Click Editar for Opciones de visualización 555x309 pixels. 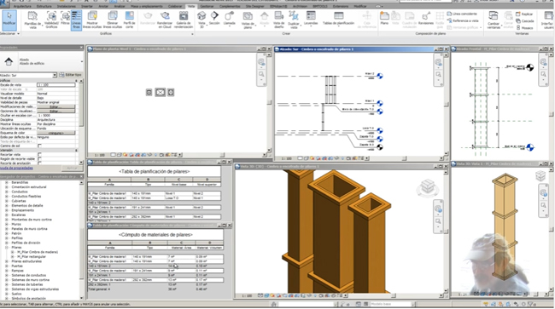click(x=55, y=112)
